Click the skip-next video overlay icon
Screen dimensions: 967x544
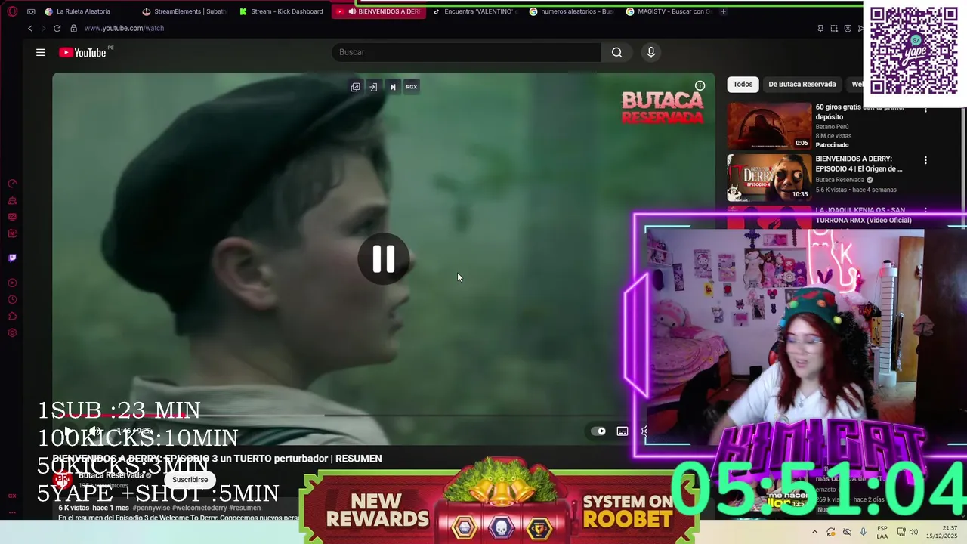coord(393,87)
